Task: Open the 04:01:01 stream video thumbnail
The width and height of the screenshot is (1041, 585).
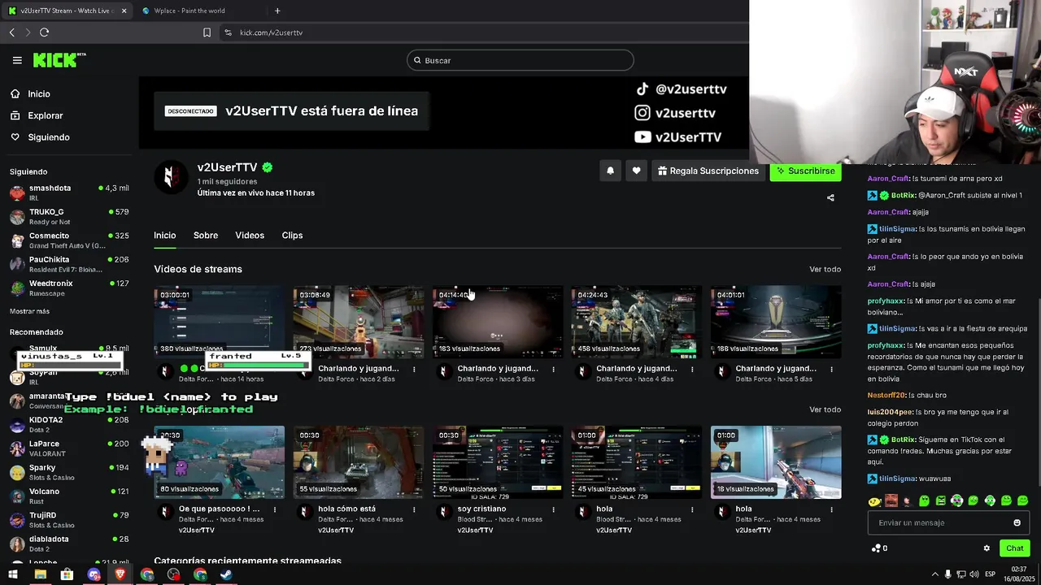Action: 776,322
